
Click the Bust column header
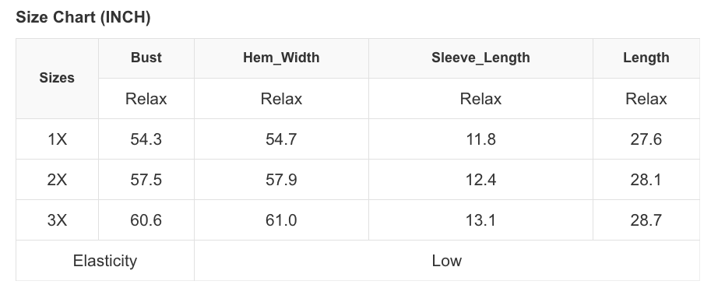pos(146,58)
